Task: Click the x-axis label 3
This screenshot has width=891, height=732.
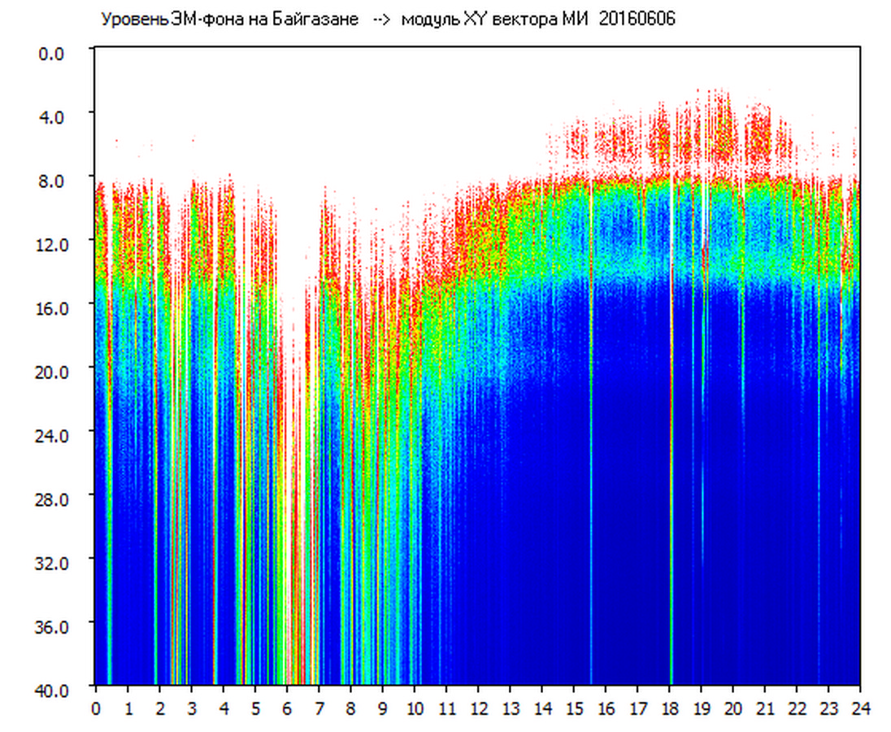Action: point(191,708)
